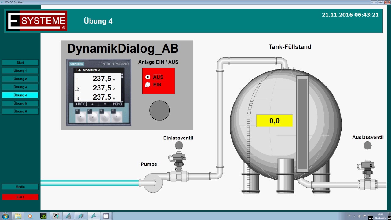391x220 pixels.
Task: Click the inlet valve graphic
Action: coord(179,167)
